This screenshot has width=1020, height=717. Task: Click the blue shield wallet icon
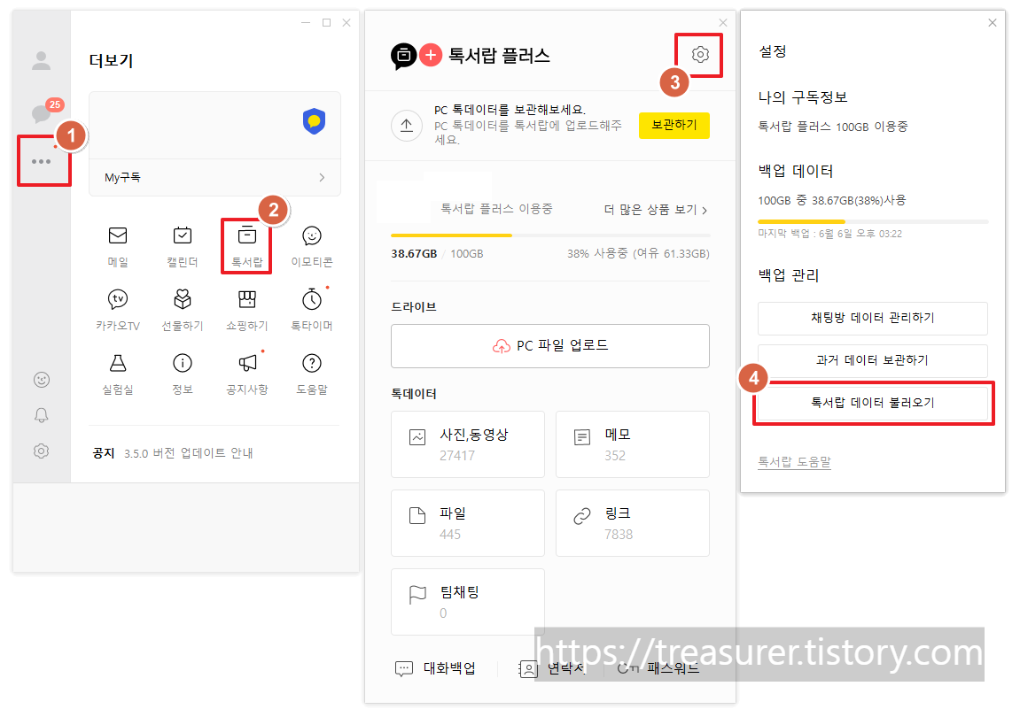click(315, 121)
